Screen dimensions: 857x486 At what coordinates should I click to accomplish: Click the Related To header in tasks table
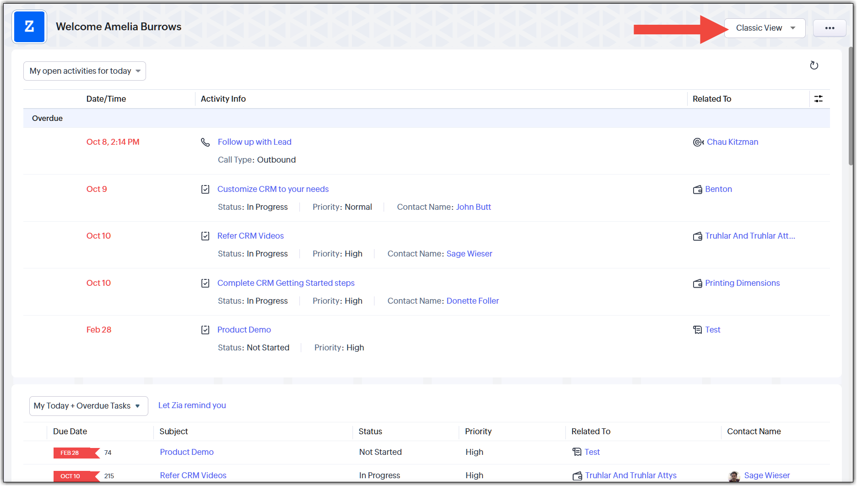point(591,431)
